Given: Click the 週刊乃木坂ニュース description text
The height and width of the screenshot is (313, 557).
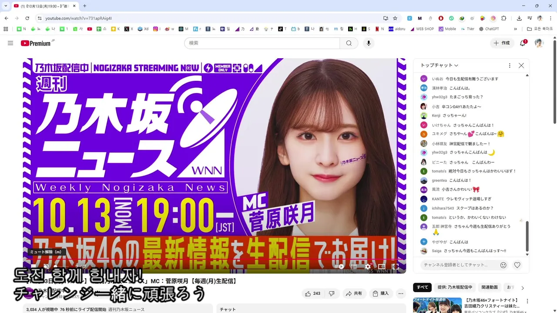Looking at the screenshot, I should coord(126,310).
